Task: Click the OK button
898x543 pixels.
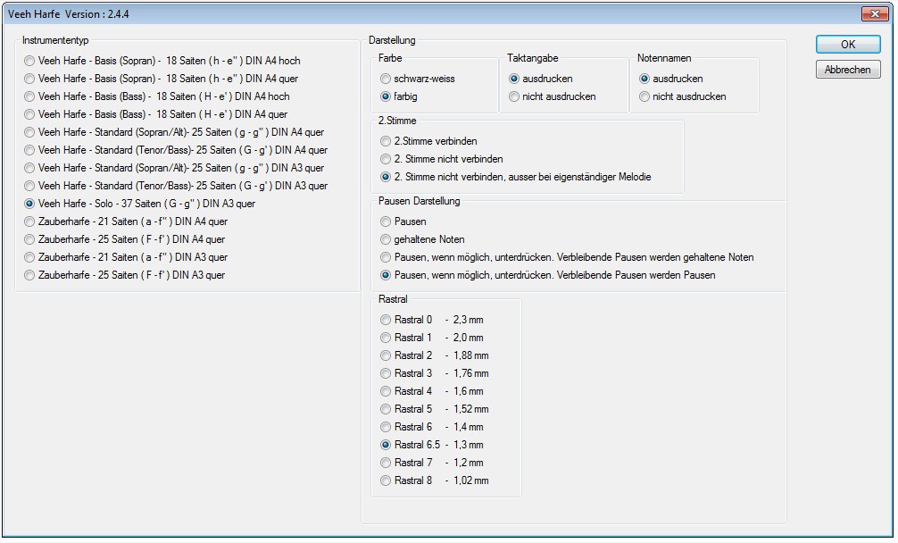Action: click(x=847, y=45)
